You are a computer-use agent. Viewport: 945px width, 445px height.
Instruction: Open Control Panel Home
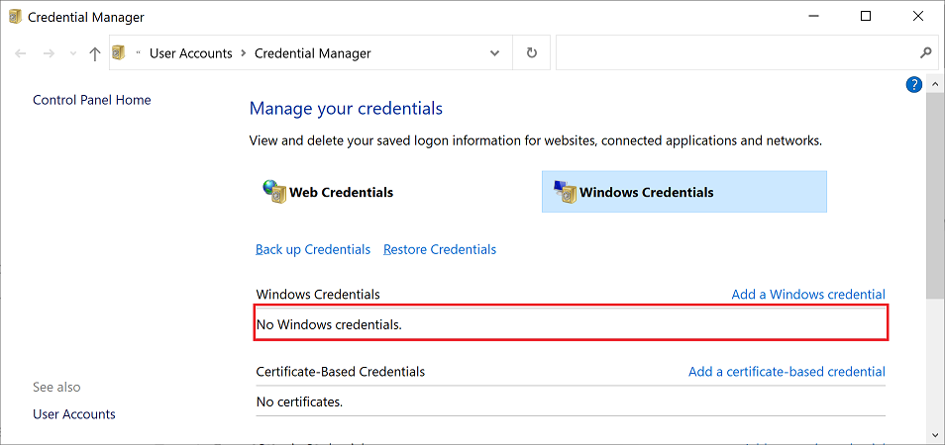point(91,100)
